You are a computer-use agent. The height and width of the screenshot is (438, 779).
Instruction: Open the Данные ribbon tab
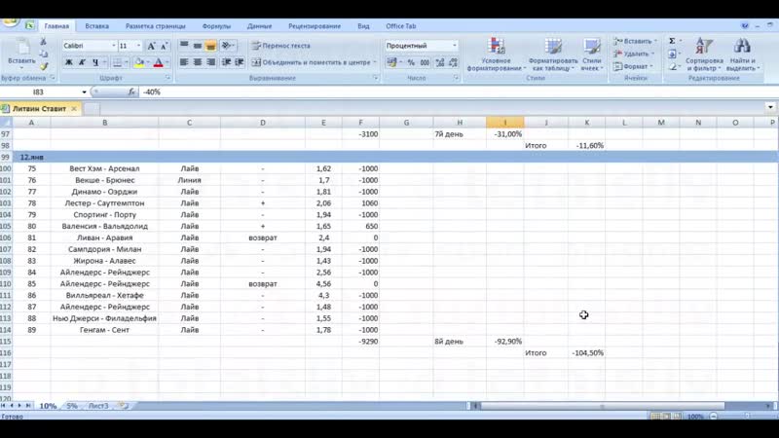(x=259, y=26)
